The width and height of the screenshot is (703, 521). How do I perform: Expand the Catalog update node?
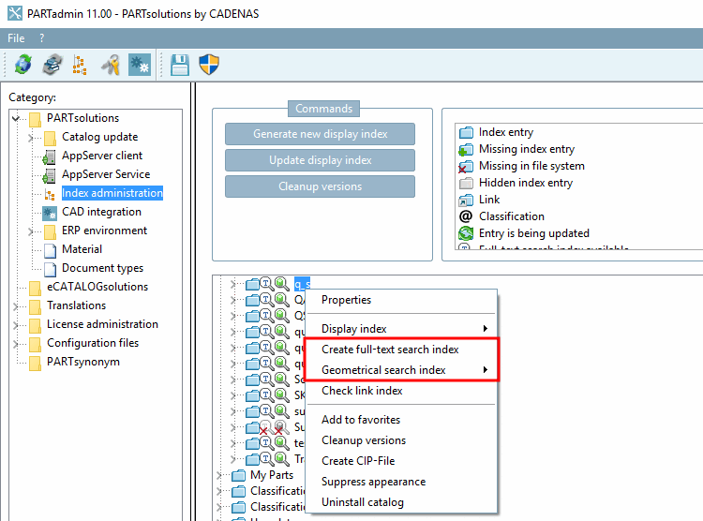tap(31, 138)
